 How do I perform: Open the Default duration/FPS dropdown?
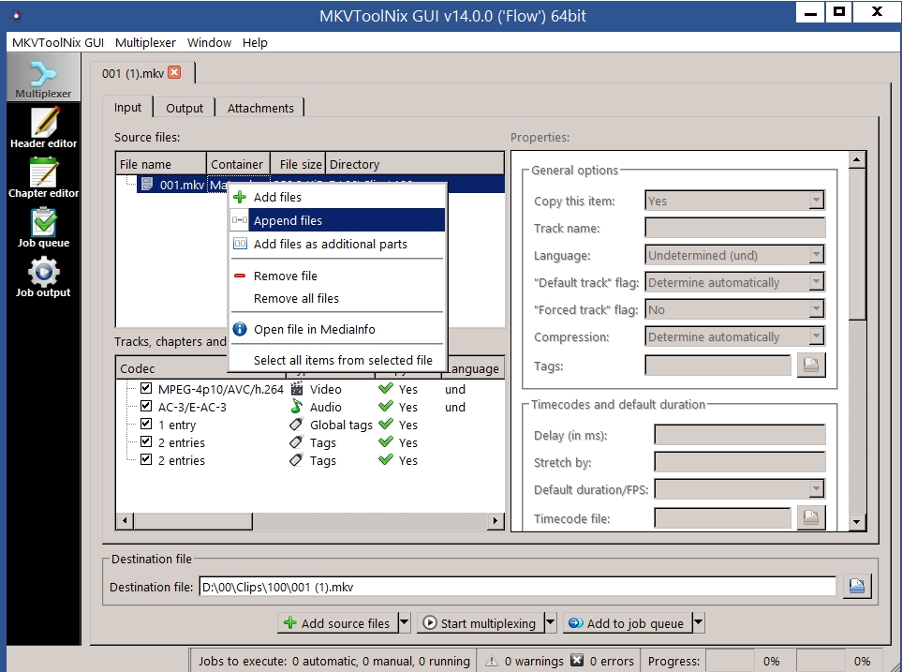(x=739, y=489)
